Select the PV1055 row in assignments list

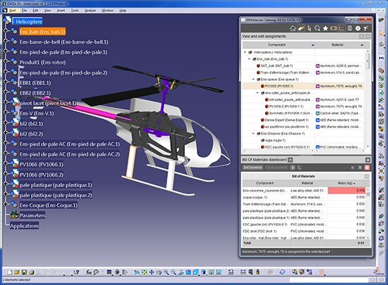tap(303, 86)
